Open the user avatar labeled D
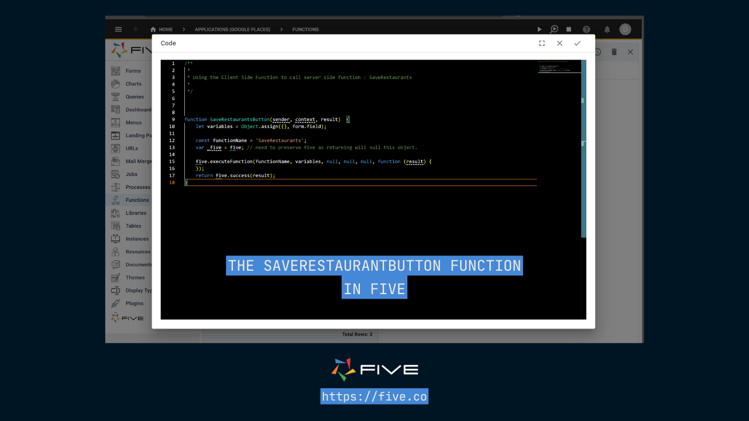Screen dimensions: 749x421 [x=625, y=29]
